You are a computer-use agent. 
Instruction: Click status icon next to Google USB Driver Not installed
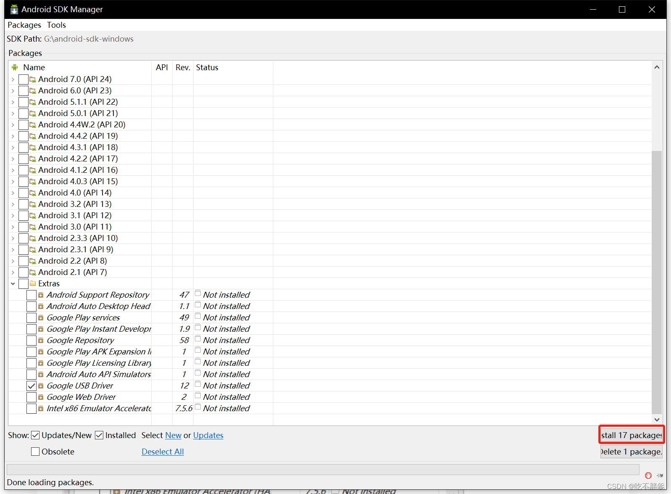coord(198,384)
